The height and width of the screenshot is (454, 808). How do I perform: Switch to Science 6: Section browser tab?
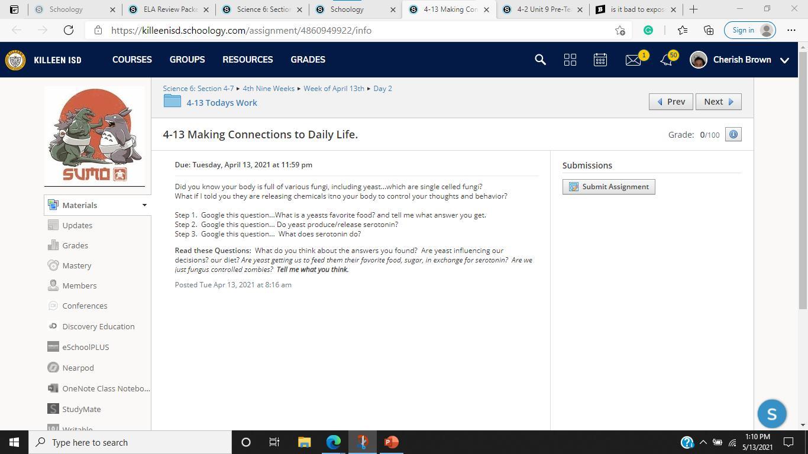pyautogui.click(x=263, y=9)
